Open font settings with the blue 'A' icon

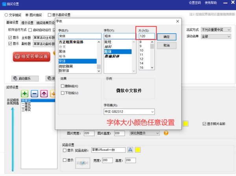(x=130, y=150)
